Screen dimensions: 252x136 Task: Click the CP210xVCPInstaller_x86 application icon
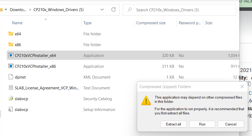pos(11,66)
